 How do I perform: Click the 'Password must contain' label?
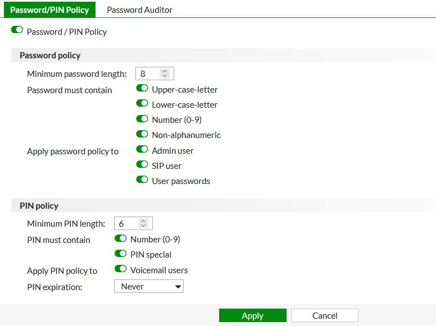[x=70, y=90]
